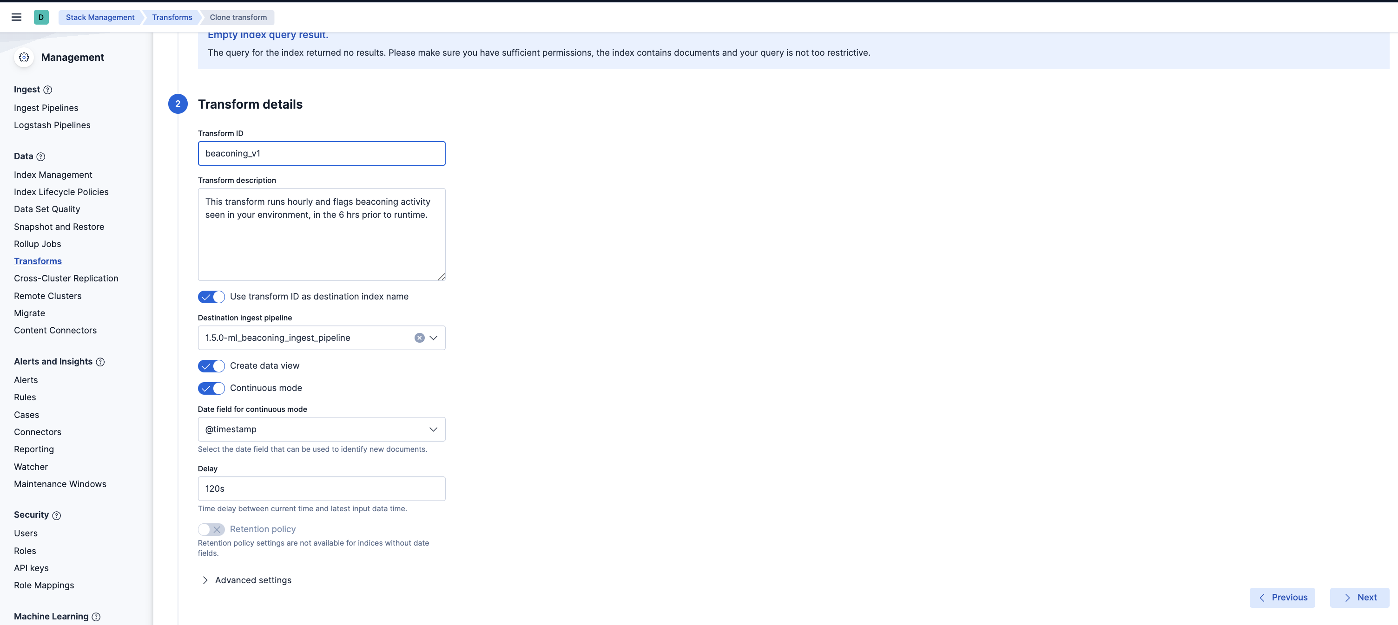Screen dimensions: 1398x625
Task: Click the settings gear beside Management
Action: tap(23, 57)
